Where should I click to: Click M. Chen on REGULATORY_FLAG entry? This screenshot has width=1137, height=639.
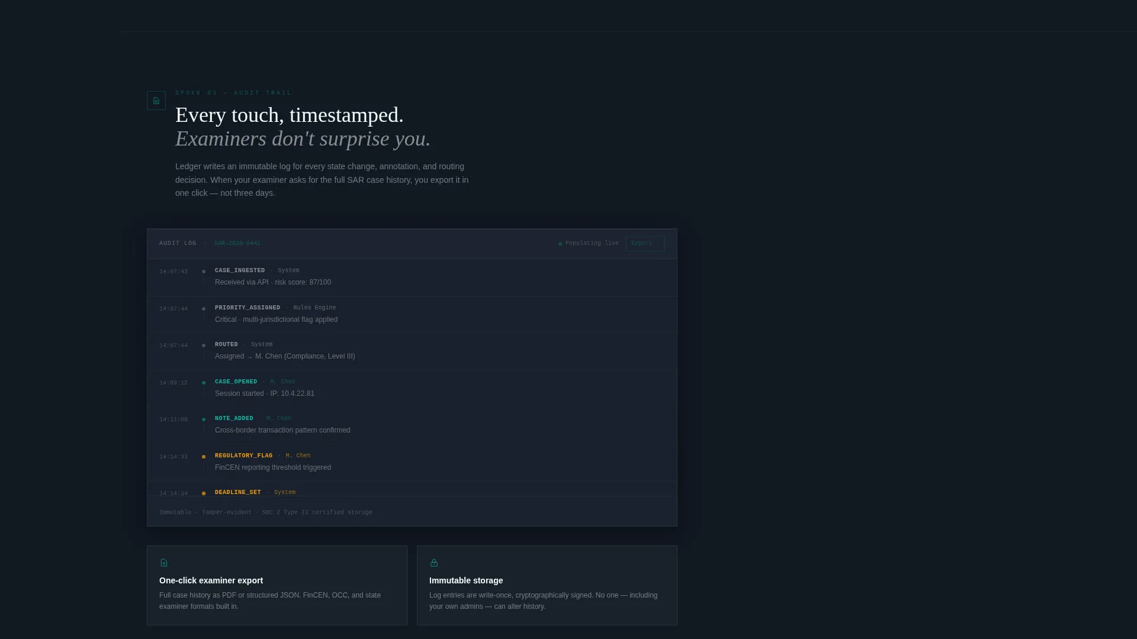click(298, 456)
